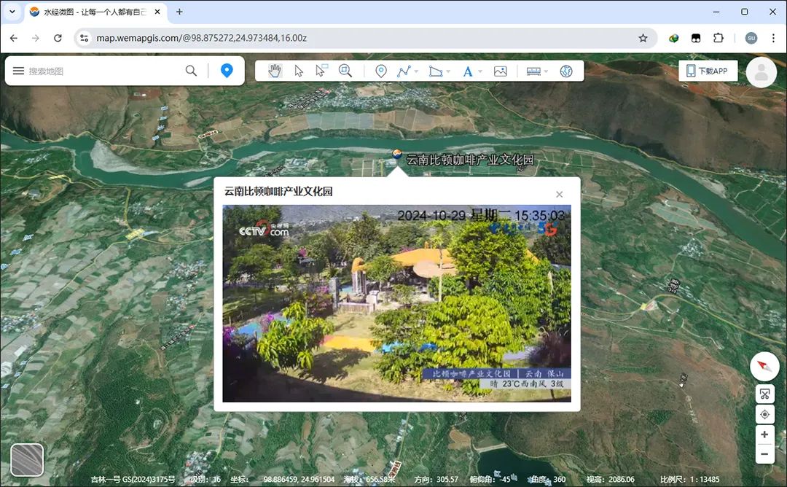Click the 方向: 305.57 heading readout
787x487 pixels.
click(x=436, y=480)
